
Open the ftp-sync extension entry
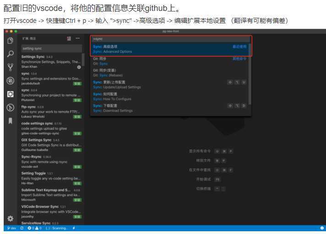pos(52,112)
